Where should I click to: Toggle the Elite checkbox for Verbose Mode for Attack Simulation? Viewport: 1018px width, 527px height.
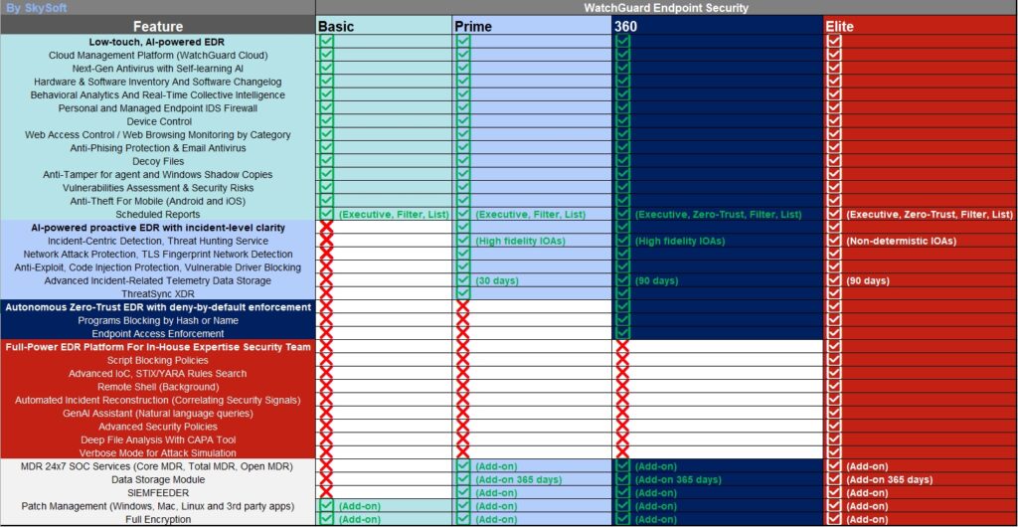point(833,452)
